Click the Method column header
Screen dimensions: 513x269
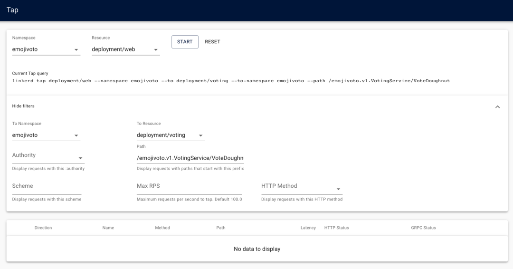pyautogui.click(x=162, y=228)
